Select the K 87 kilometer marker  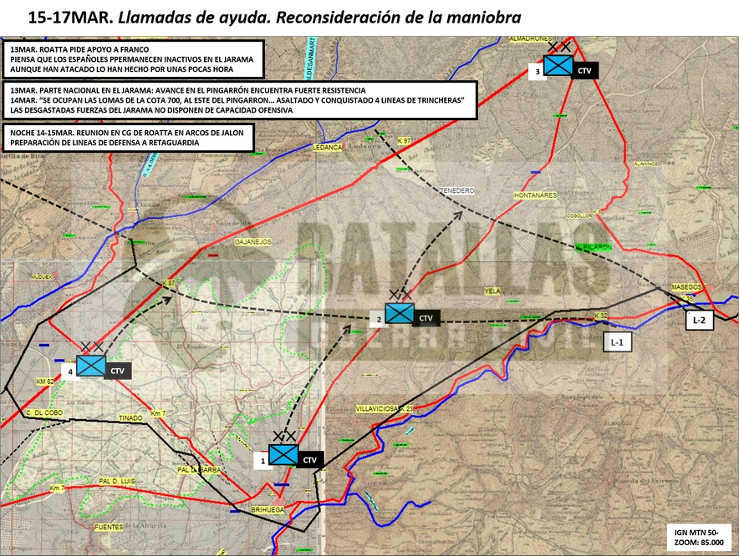169,283
